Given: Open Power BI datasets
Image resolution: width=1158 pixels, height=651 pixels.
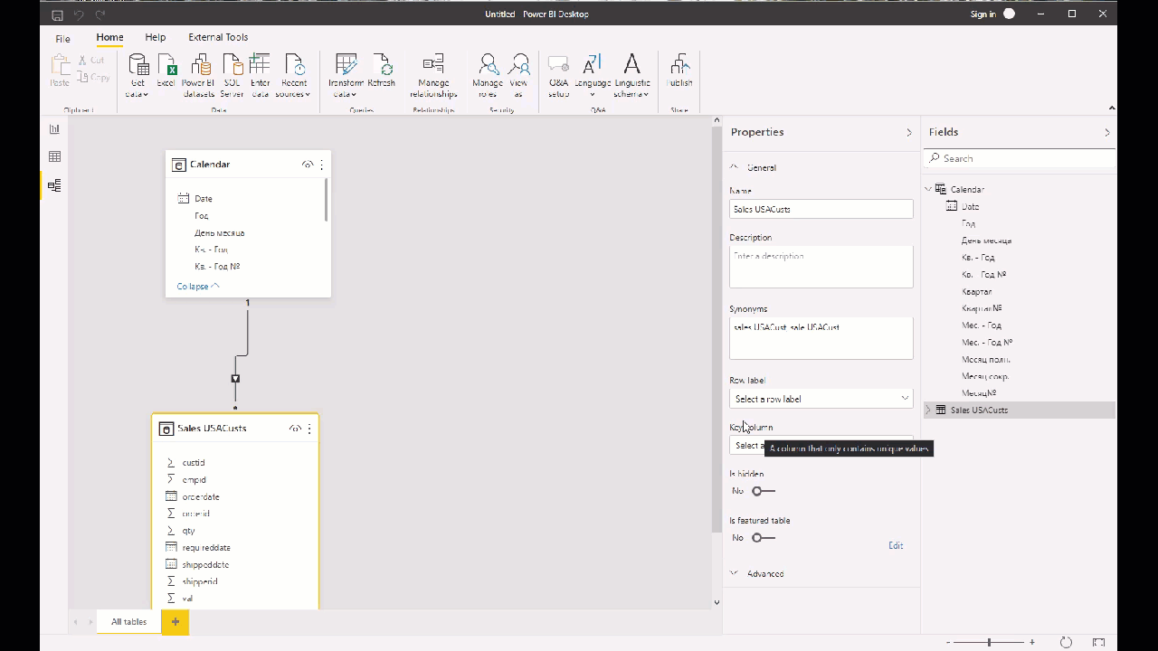Looking at the screenshot, I should [198, 76].
